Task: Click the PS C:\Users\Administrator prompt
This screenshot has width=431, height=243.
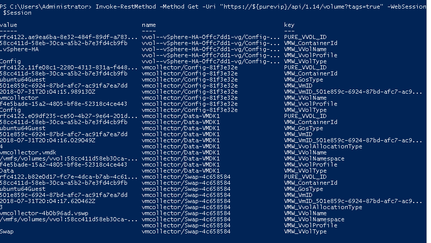Action: coord(46,7)
